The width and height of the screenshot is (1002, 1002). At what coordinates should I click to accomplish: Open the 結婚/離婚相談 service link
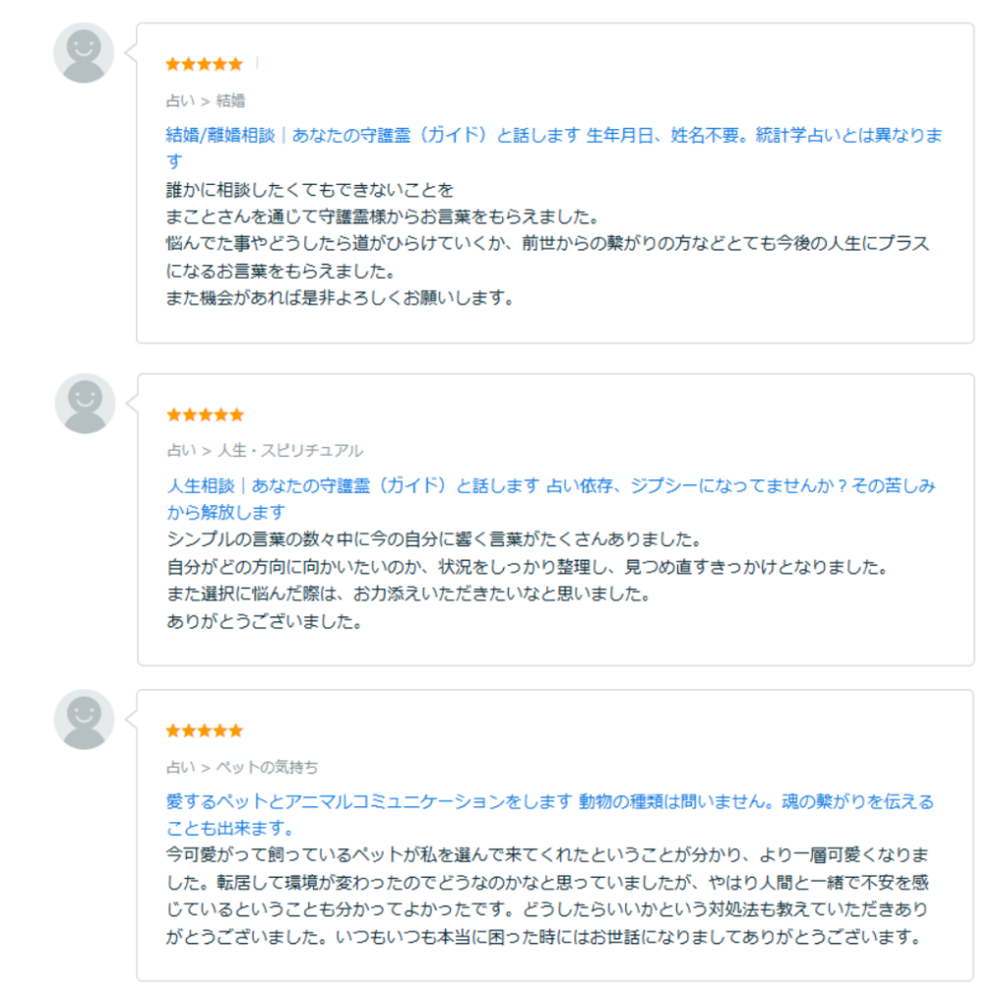[554, 148]
